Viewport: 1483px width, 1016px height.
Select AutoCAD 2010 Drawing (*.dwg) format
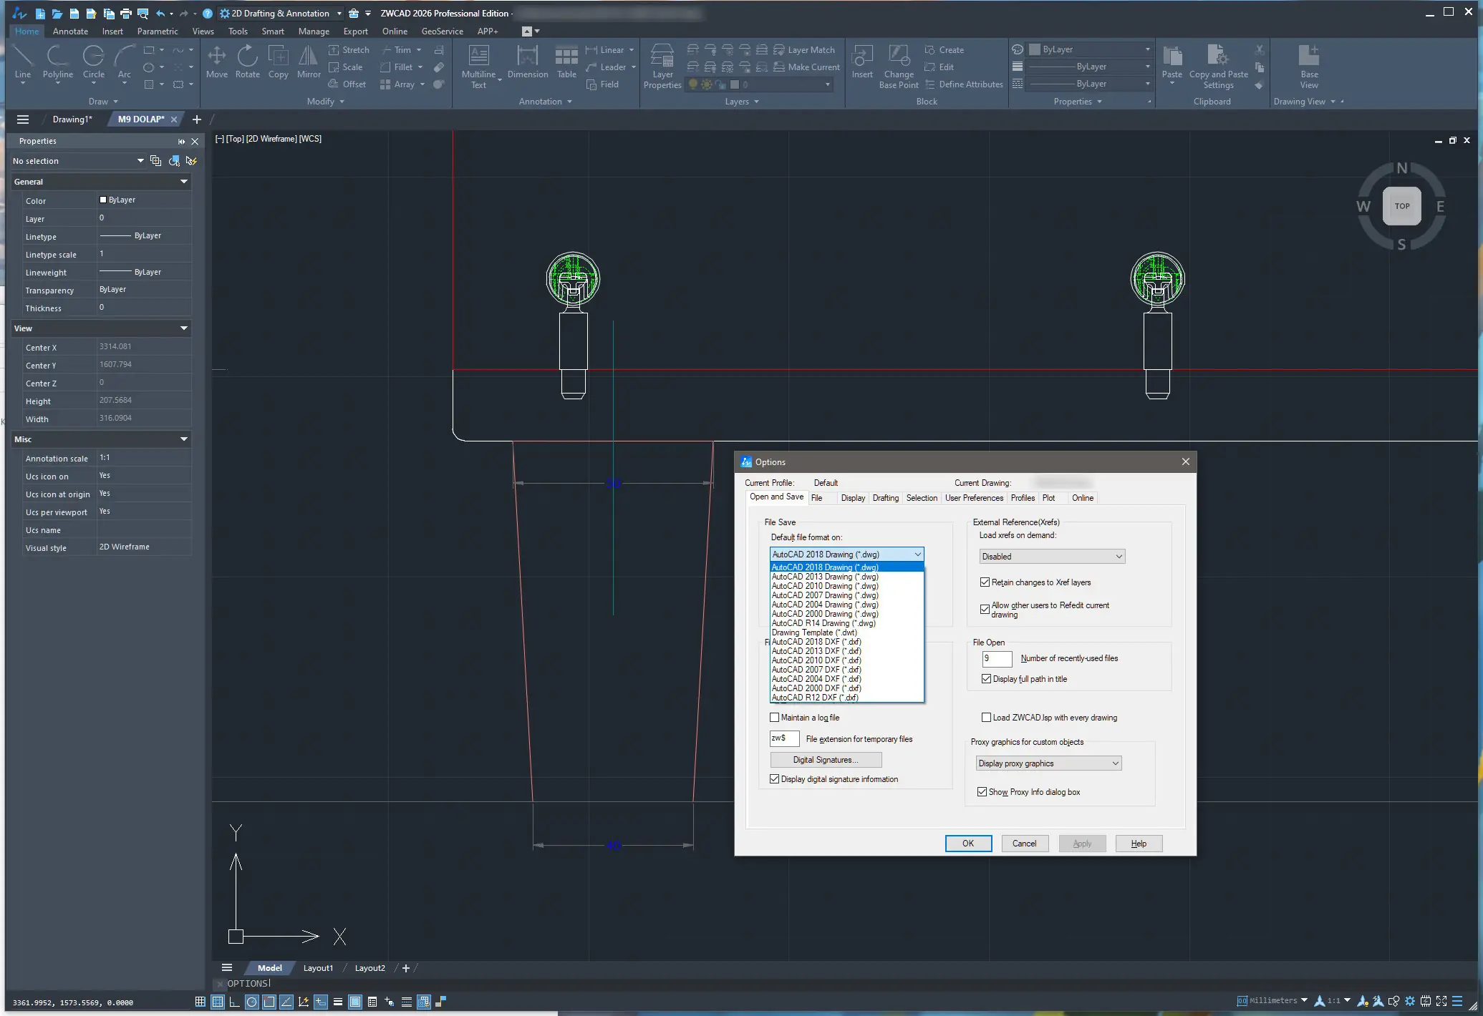click(x=825, y=586)
